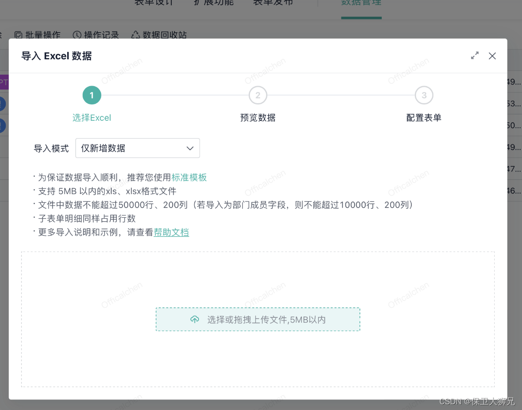Click the 选择或拖拽上传文件 upload button
This screenshot has width=522, height=410.
coord(257,319)
